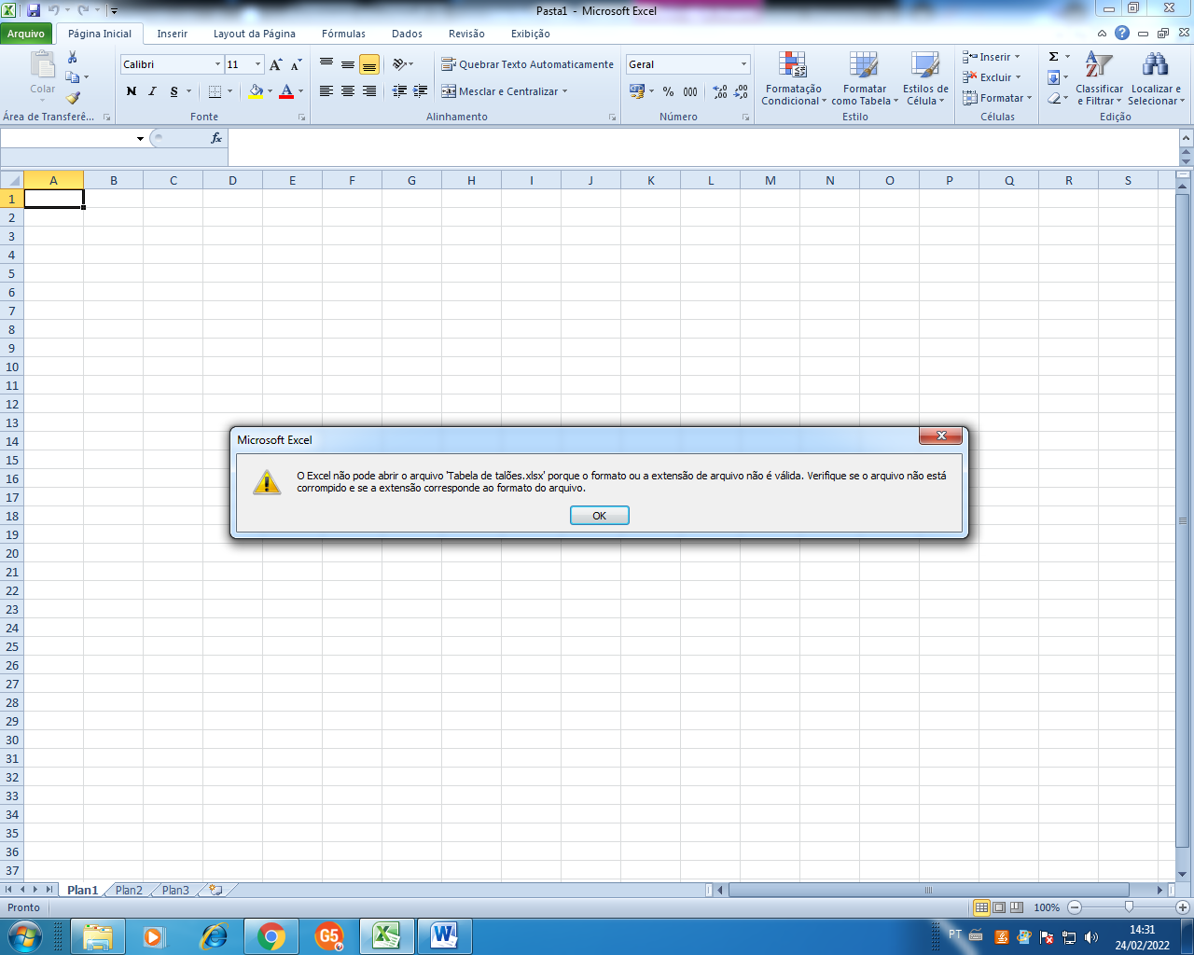Click the text orientation icon

[400, 64]
